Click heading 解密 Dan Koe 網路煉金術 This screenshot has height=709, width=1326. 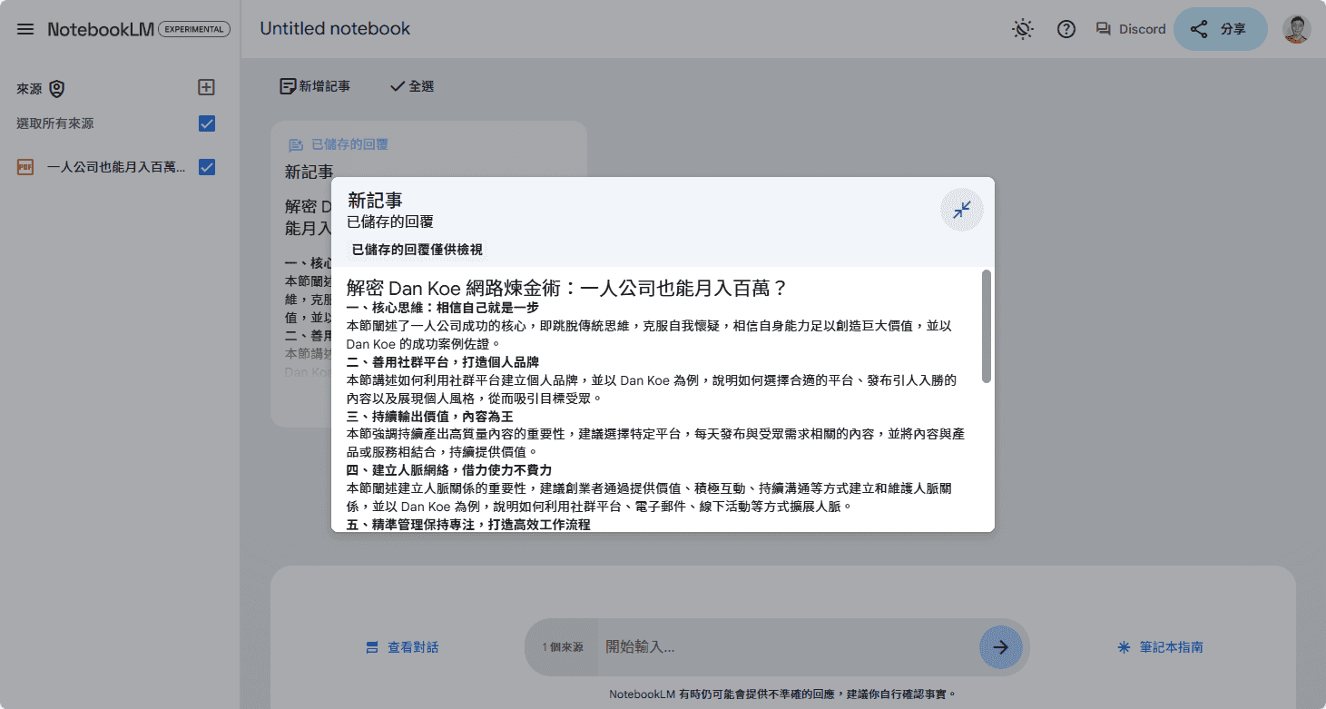(x=566, y=288)
